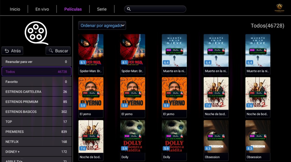The width and height of the screenshot is (291, 162).
Task: Focus the top search input field
Action: pos(155,9)
